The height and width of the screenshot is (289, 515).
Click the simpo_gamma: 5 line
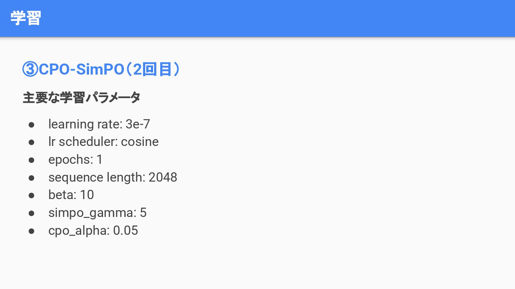[97, 213]
